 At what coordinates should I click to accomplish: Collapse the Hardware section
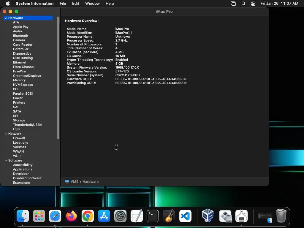pyautogui.click(x=6, y=18)
